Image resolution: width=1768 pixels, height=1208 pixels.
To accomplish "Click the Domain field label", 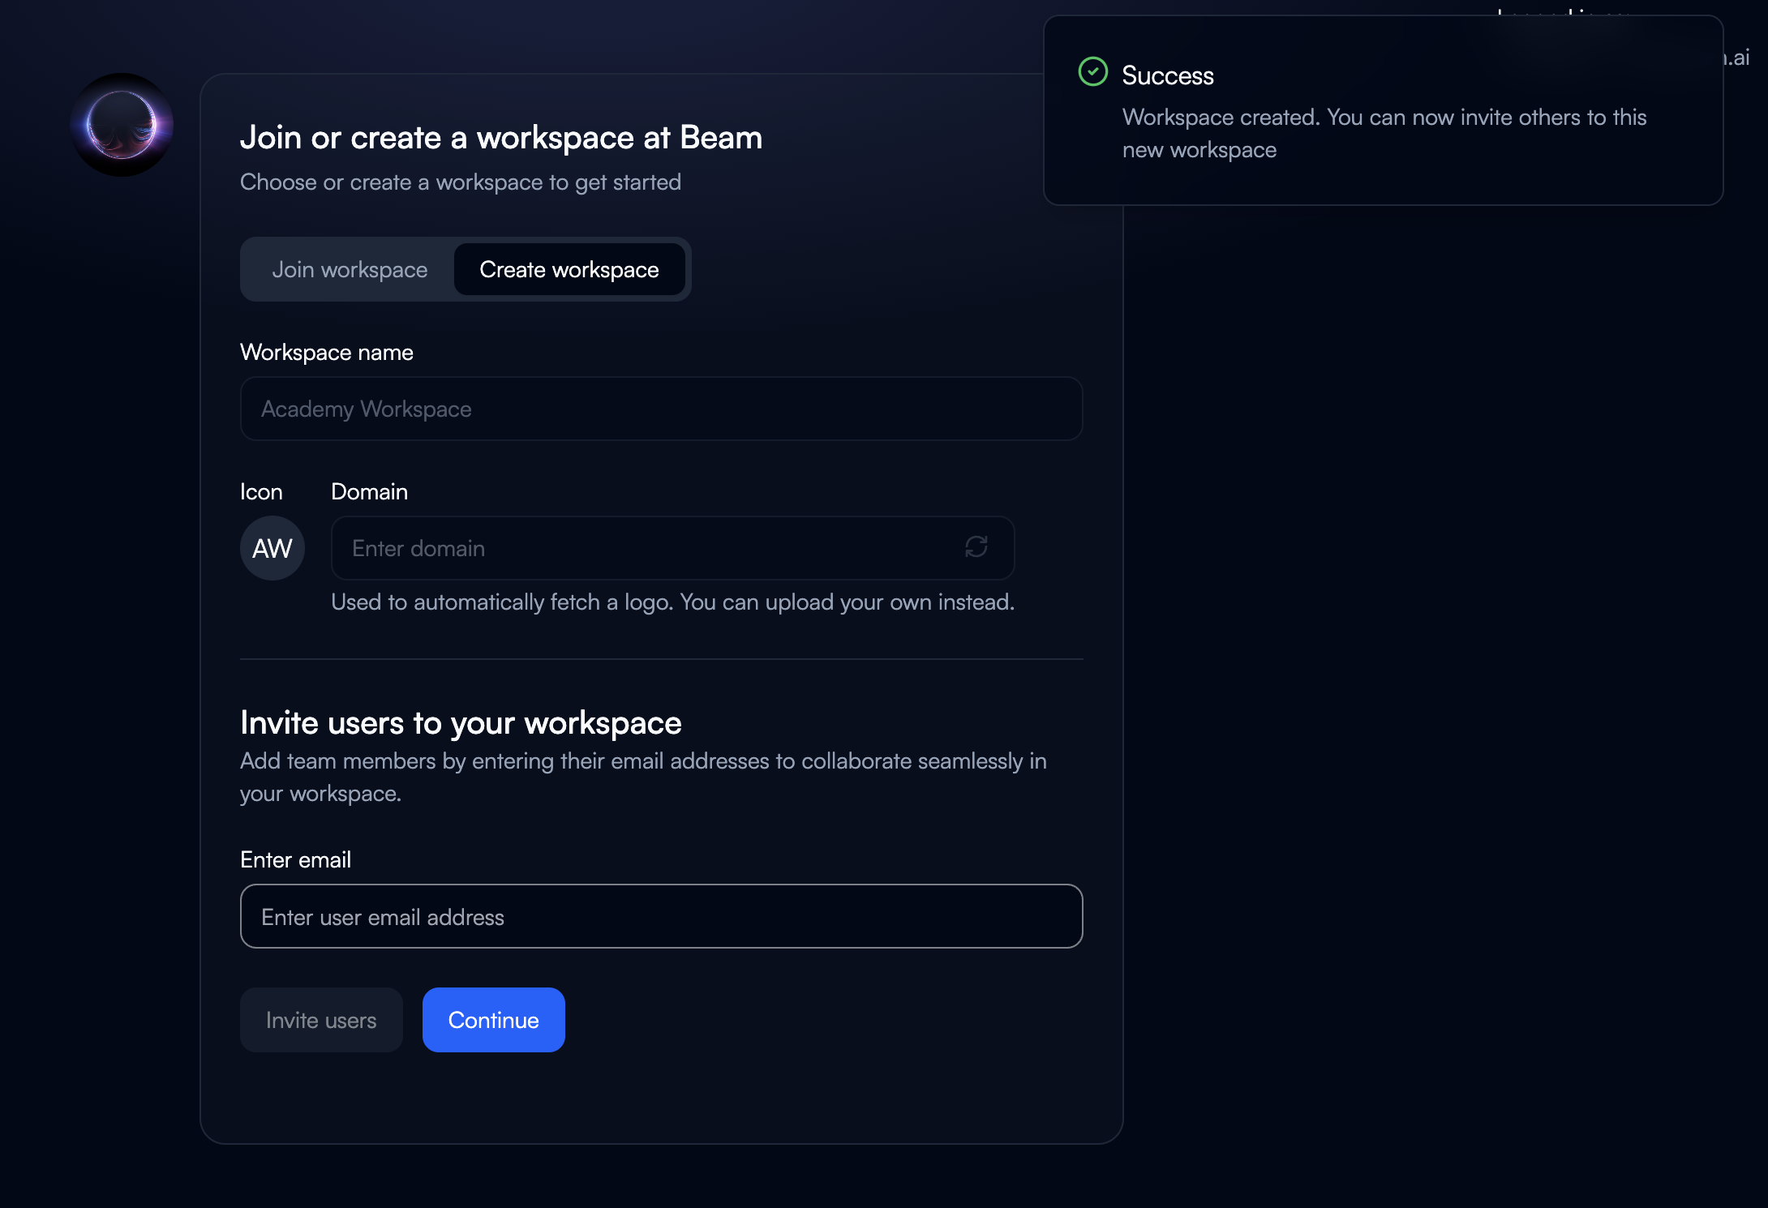I will 369,491.
